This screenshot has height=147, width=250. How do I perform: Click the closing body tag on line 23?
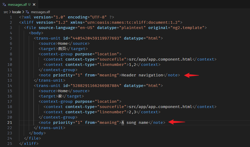coord(37,133)
